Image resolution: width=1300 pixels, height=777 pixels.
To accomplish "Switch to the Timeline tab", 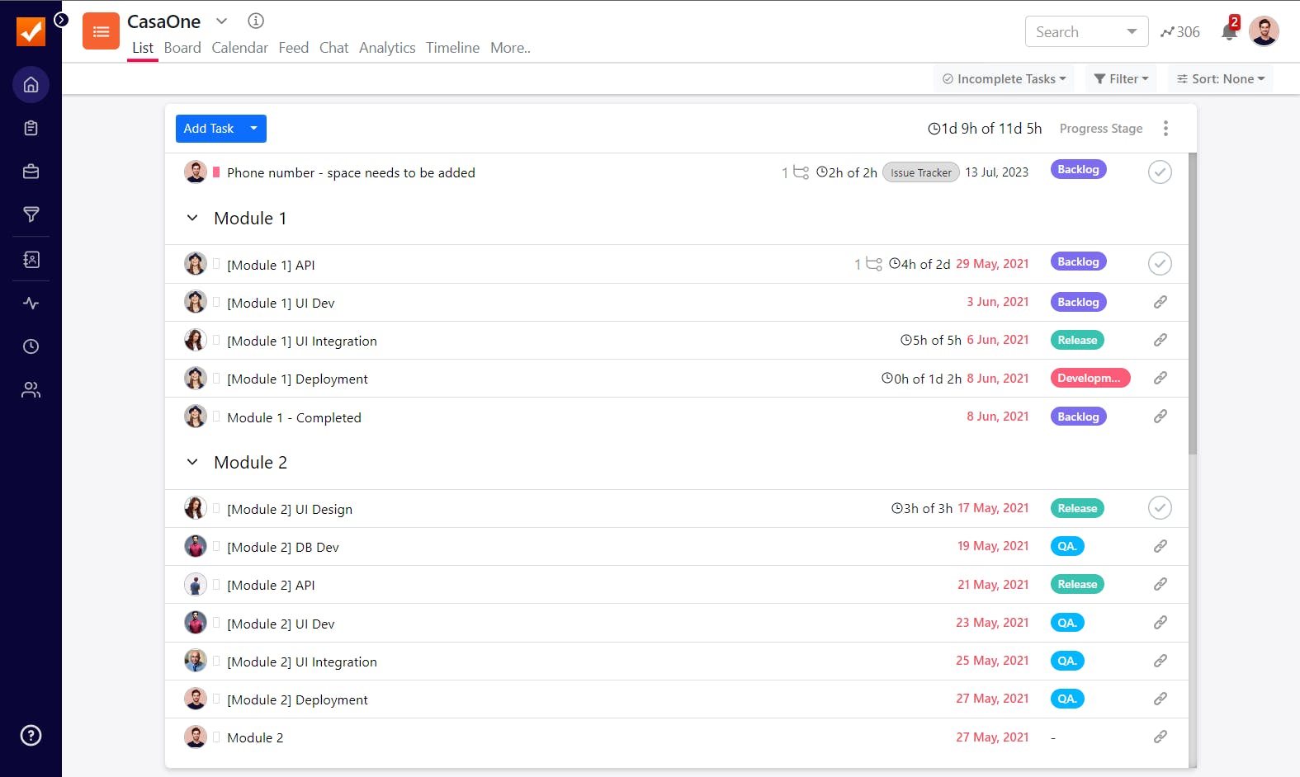I will click(452, 48).
